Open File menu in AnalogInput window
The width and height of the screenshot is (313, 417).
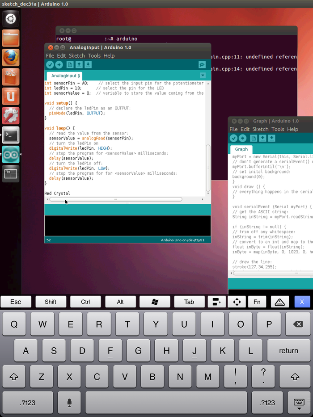coord(50,55)
